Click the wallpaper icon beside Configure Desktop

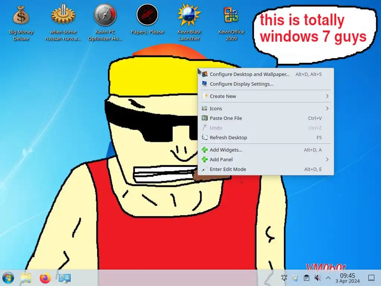pyautogui.click(x=205, y=74)
